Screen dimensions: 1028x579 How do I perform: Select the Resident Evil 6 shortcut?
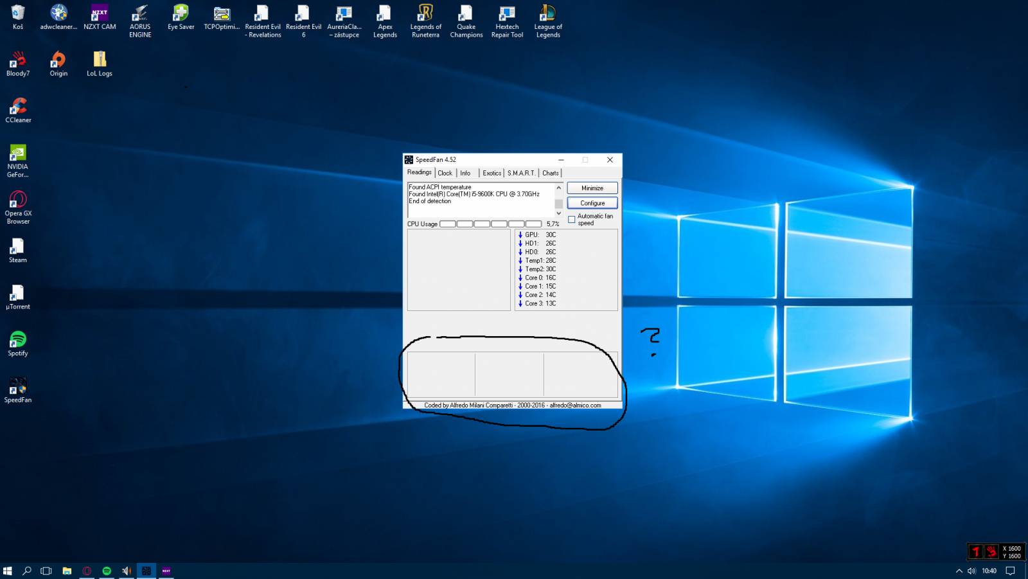coord(303,21)
